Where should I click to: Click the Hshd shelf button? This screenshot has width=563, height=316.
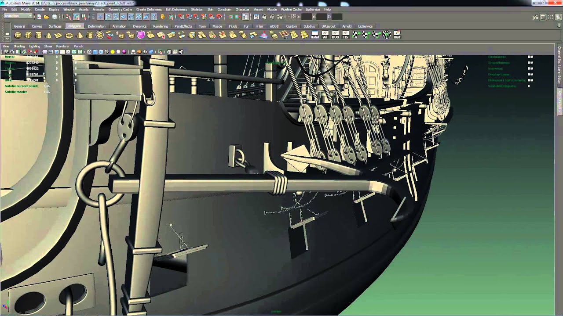click(314, 35)
